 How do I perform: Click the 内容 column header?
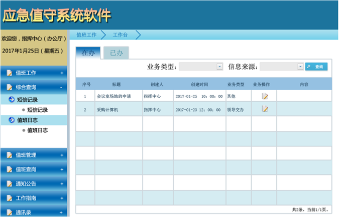(x=304, y=84)
